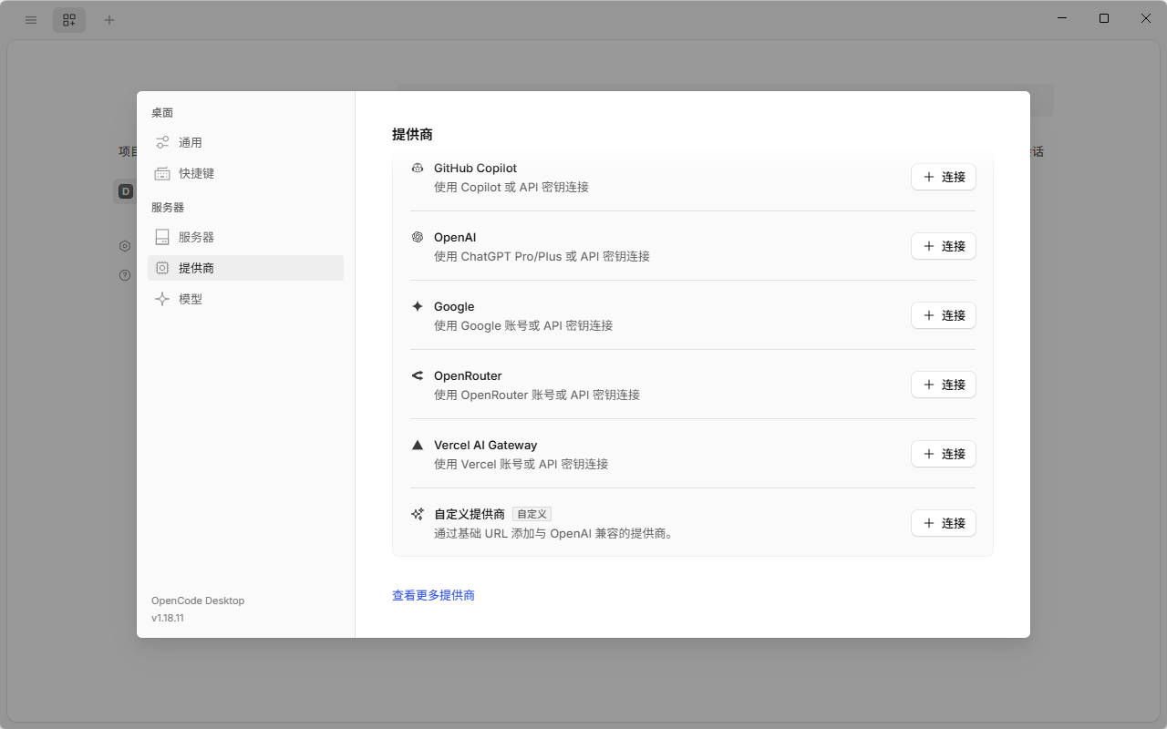The width and height of the screenshot is (1167, 729).
Task: Add a new tab with the plus icon
Action: click(109, 19)
